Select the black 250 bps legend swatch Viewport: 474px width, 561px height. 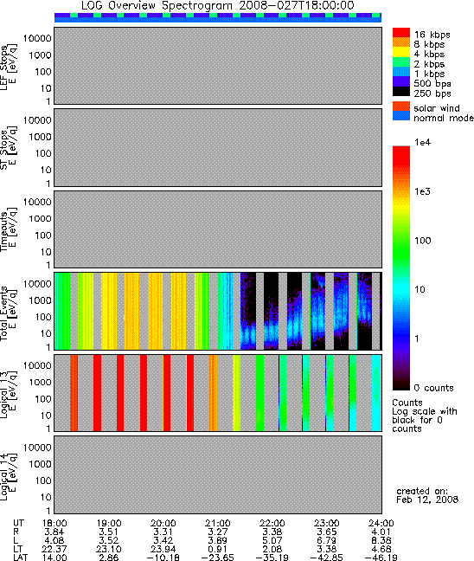(401, 91)
